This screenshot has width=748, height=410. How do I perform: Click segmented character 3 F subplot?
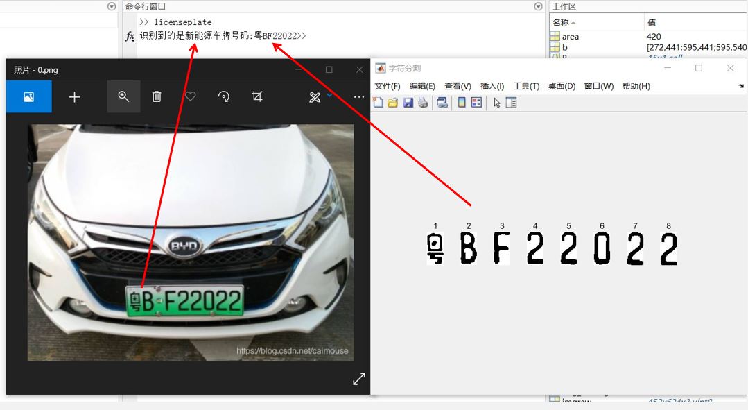tap(502, 248)
